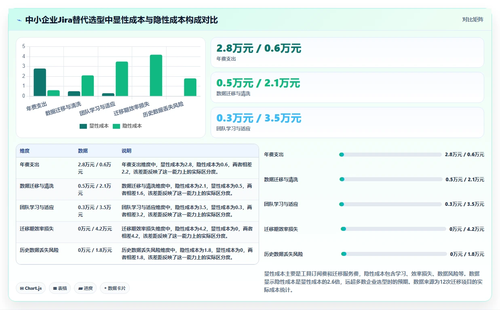Click the 团队学习与适应 progress bar
The width and height of the screenshot is (500, 310).
(x=390, y=204)
